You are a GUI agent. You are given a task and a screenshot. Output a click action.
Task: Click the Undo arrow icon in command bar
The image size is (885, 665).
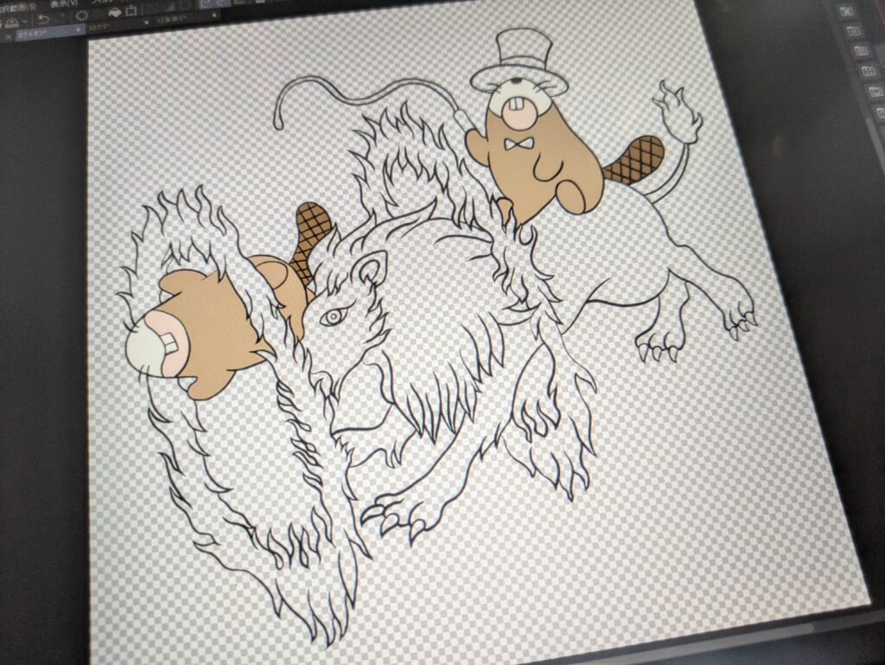(x=43, y=19)
